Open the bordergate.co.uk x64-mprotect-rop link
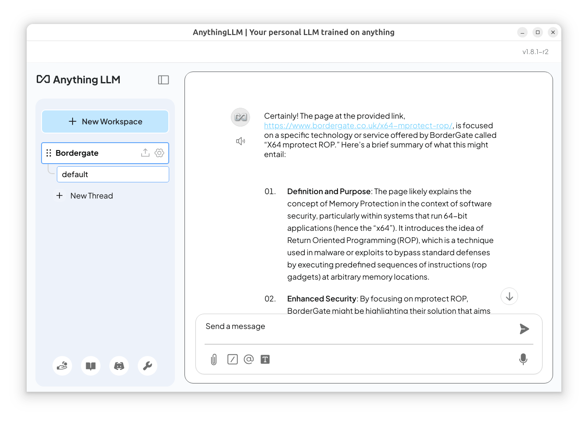The image size is (588, 421). pyautogui.click(x=358, y=126)
